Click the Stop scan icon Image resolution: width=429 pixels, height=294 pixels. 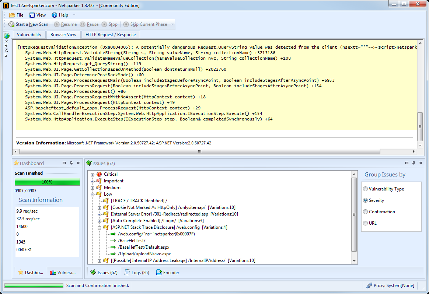coord(104,24)
